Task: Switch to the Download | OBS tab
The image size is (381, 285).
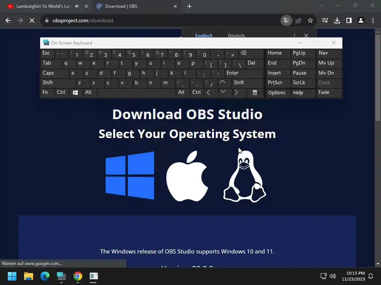Action: pyautogui.click(x=121, y=6)
